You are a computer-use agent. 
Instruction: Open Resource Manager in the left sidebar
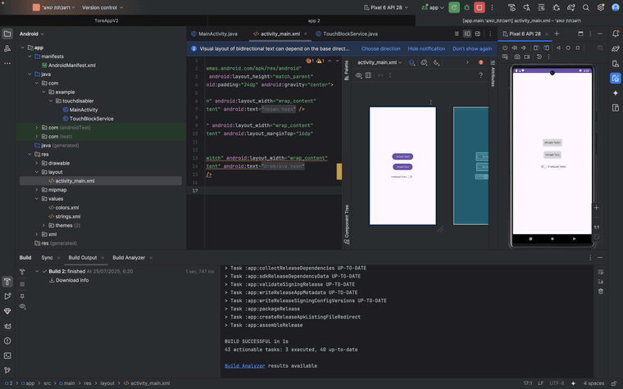pos(7,48)
